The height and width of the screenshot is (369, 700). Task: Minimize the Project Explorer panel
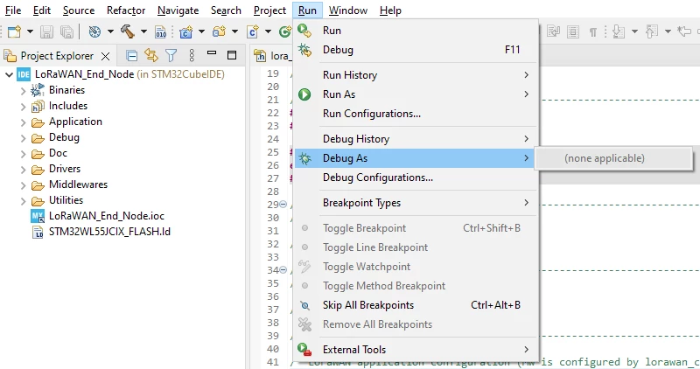click(x=212, y=52)
